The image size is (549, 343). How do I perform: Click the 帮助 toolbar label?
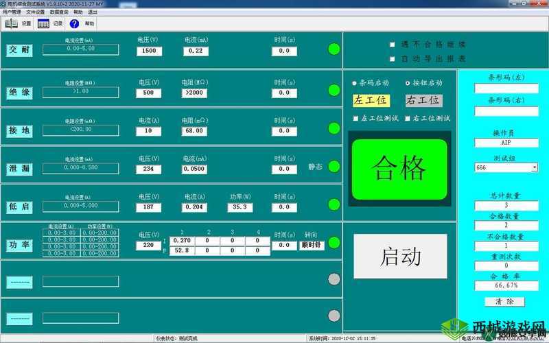tap(90, 24)
